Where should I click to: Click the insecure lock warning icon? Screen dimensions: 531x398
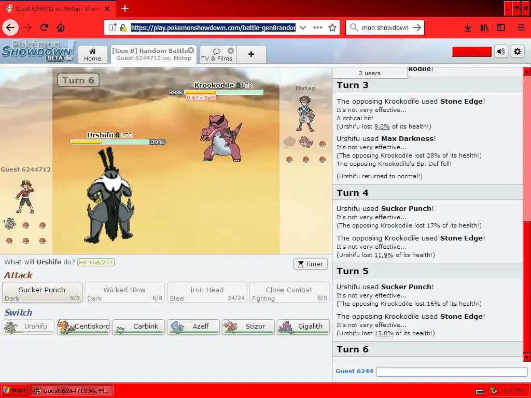pos(123,27)
